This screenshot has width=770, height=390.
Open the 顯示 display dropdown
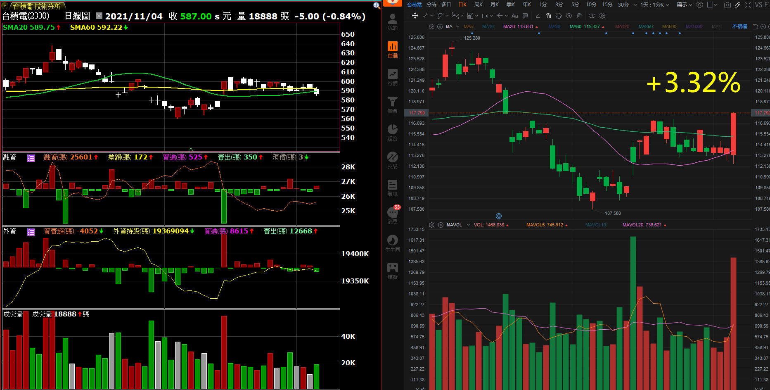coord(684,5)
